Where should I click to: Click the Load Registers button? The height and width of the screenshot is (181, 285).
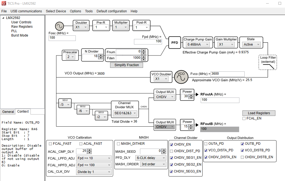click(259, 113)
